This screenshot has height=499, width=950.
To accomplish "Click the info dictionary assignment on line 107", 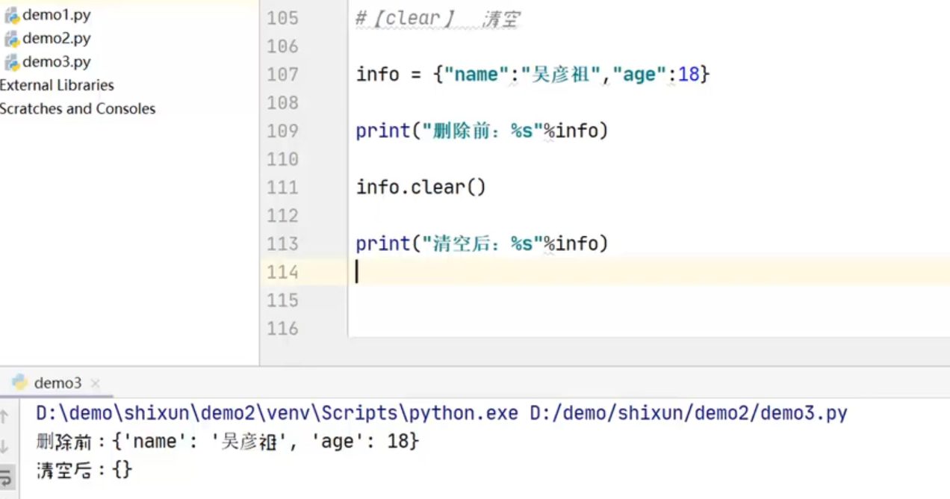I will point(532,75).
